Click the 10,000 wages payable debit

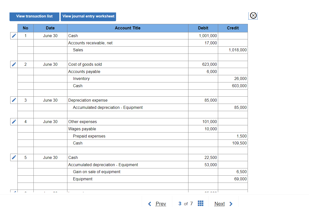click(211, 129)
